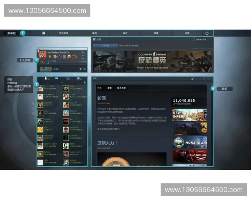Open the 轮回 blog post title
Screen dimensions: 251x200
coord(102,98)
